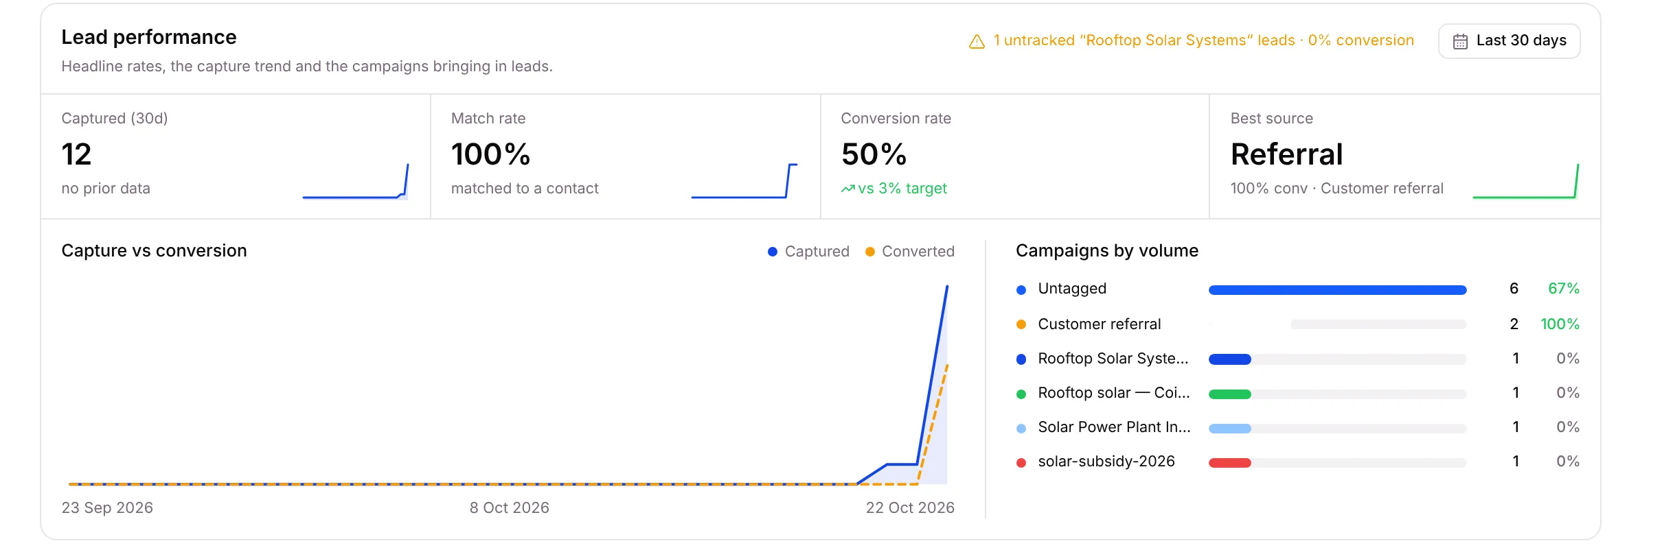This screenshot has width=1662, height=550.
Task: Click the Conversion rate value 50%
Action: 874,154
